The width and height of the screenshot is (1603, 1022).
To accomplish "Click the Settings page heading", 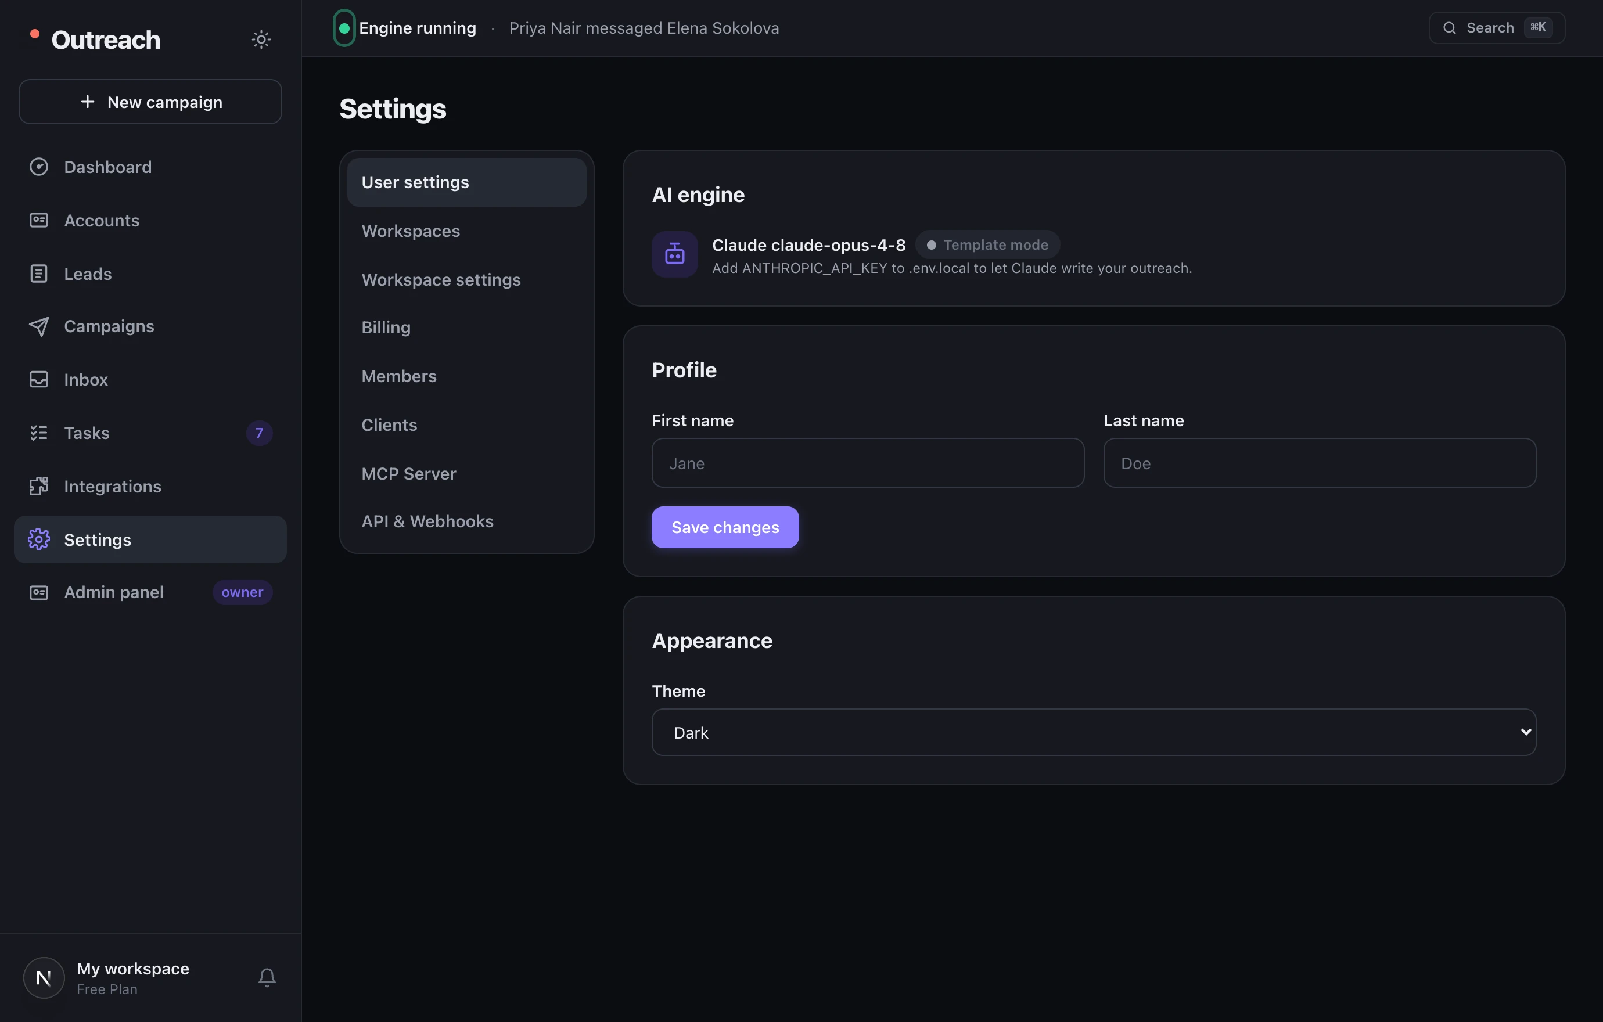I will (393, 109).
